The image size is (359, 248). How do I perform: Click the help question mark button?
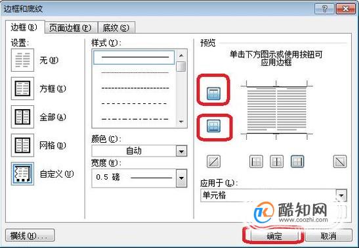coord(325,9)
